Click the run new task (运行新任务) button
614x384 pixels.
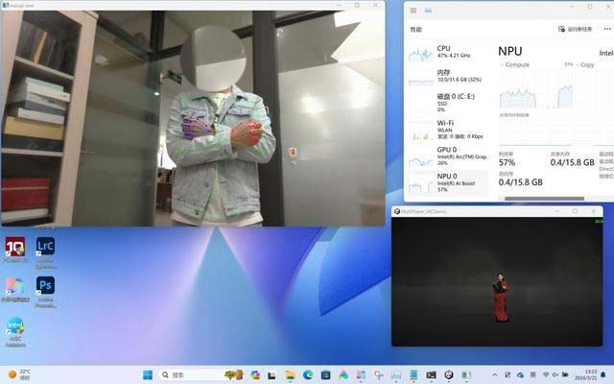(575, 30)
